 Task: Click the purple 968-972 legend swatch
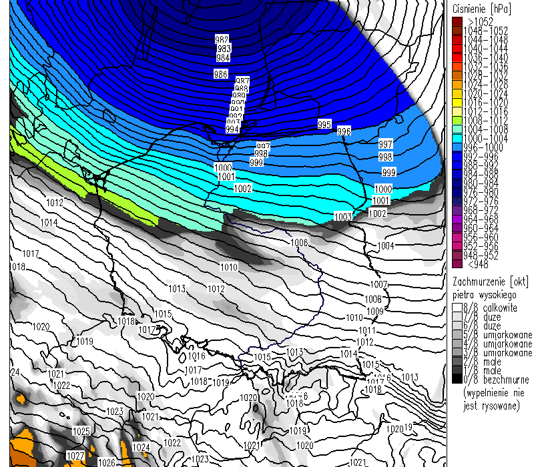[457, 210]
